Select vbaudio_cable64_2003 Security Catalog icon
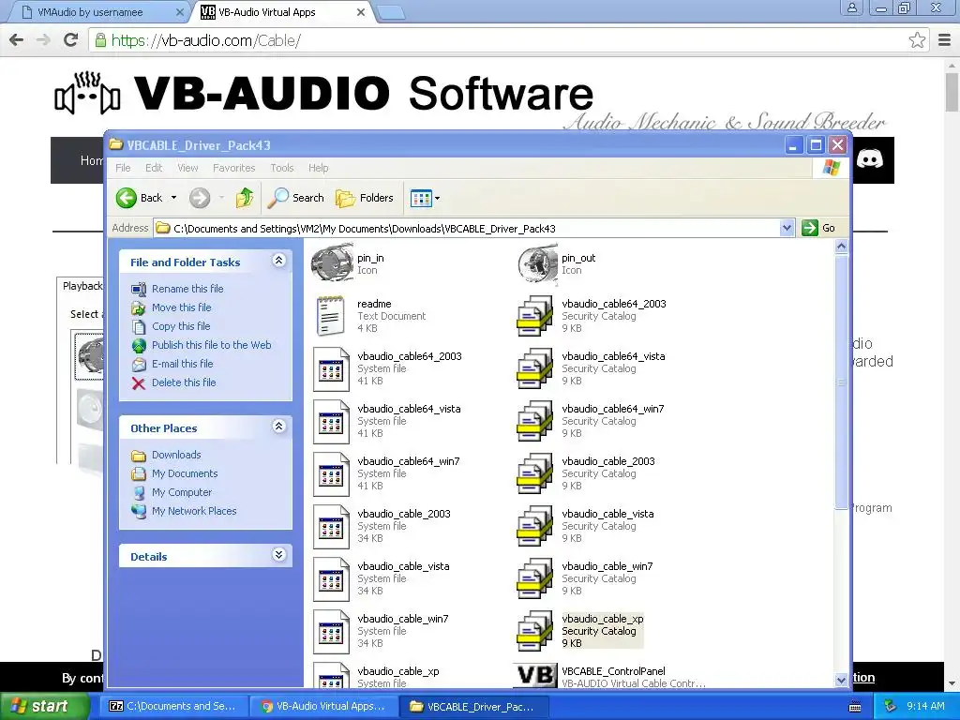960x720 pixels. tap(535, 316)
